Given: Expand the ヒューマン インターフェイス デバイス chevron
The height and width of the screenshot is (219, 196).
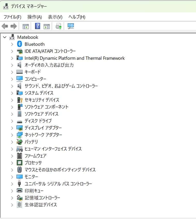Looking at the screenshot, I should click(x=12, y=149).
